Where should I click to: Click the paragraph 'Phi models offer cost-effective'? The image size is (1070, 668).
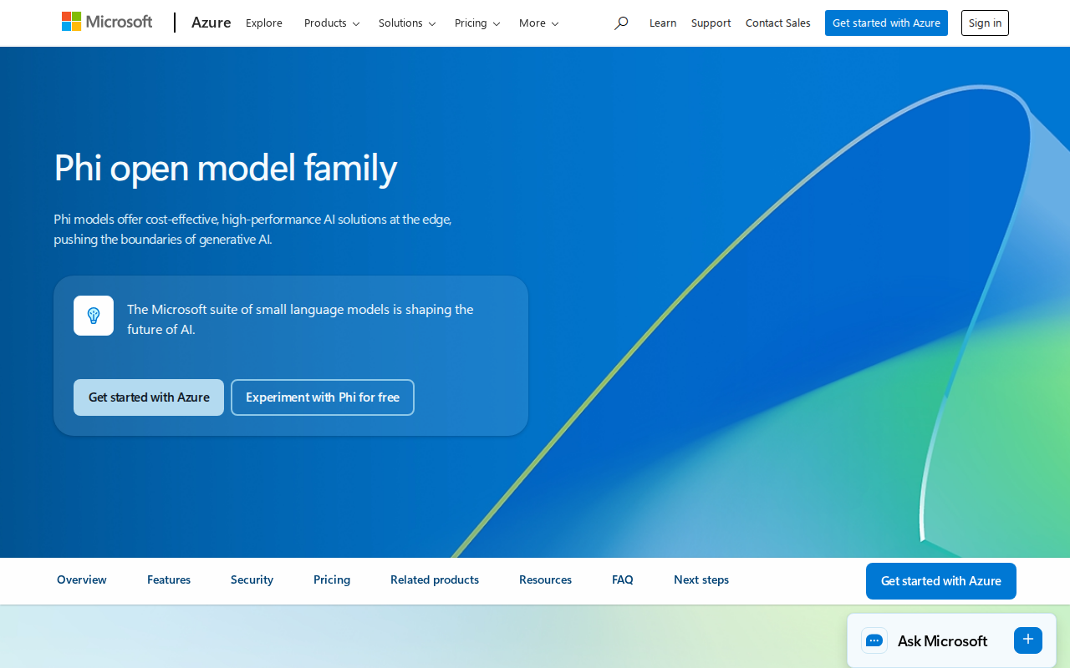tap(252, 229)
